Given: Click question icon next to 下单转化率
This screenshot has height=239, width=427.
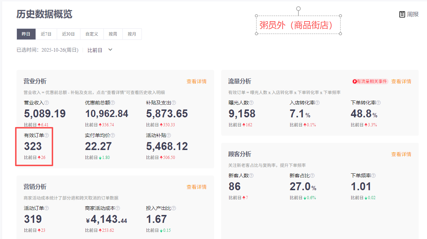Looking at the screenshot, I should coord(378,103).
